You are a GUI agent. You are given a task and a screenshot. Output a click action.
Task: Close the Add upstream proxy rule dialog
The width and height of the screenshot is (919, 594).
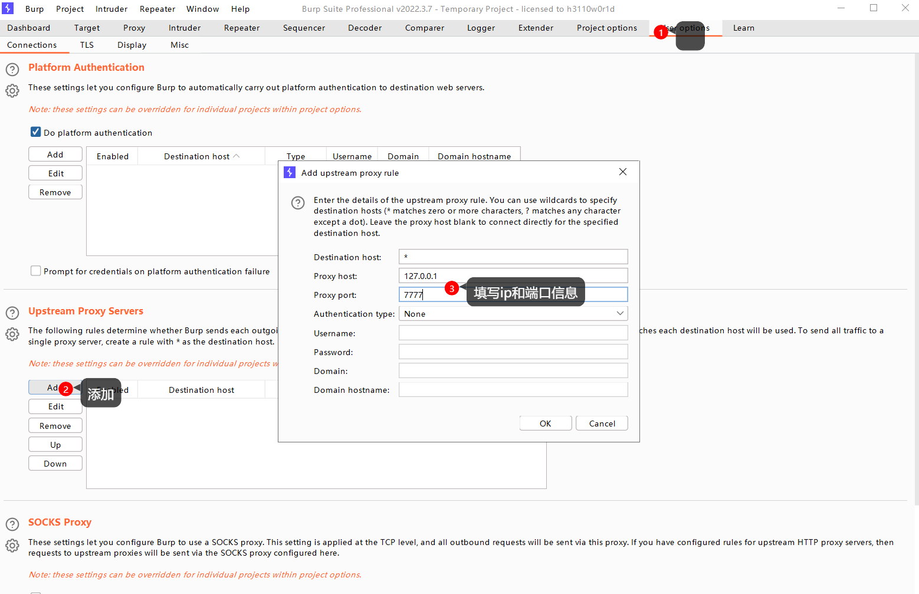(623, 172)
